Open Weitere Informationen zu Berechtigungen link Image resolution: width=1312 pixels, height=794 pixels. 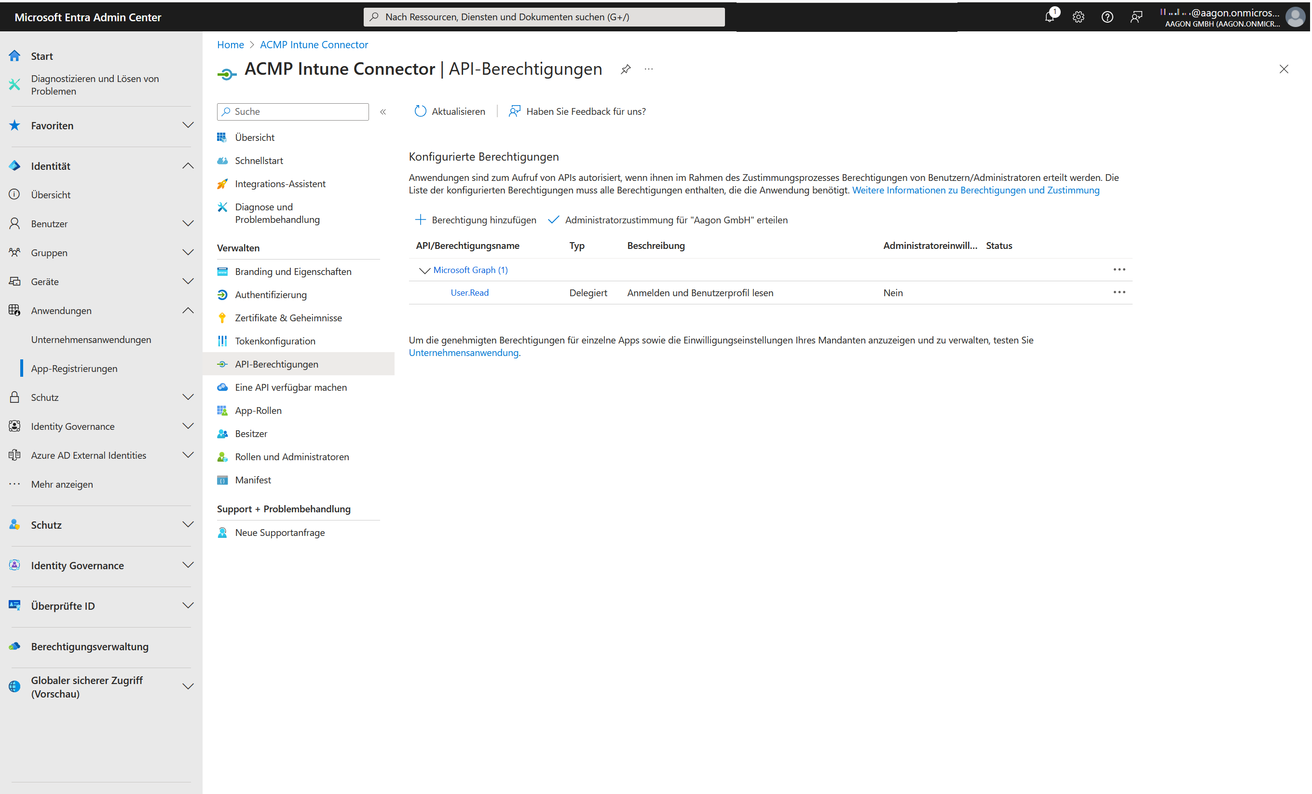click(x=975, y=190)
